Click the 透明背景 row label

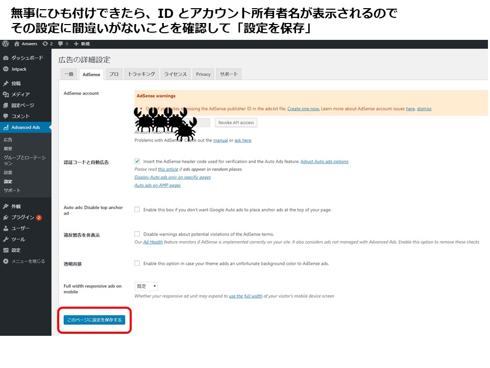[72, 264]
